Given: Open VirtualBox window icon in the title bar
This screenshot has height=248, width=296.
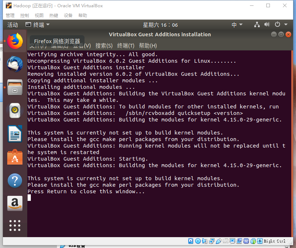Looking at the screenshot, I should click(x=9, y=6).
